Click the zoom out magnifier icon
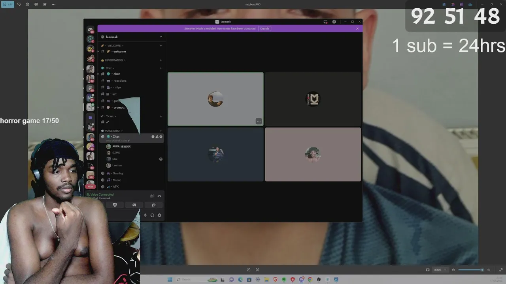Viewport: 506px width, 284px height. click(x=453, y=270)
